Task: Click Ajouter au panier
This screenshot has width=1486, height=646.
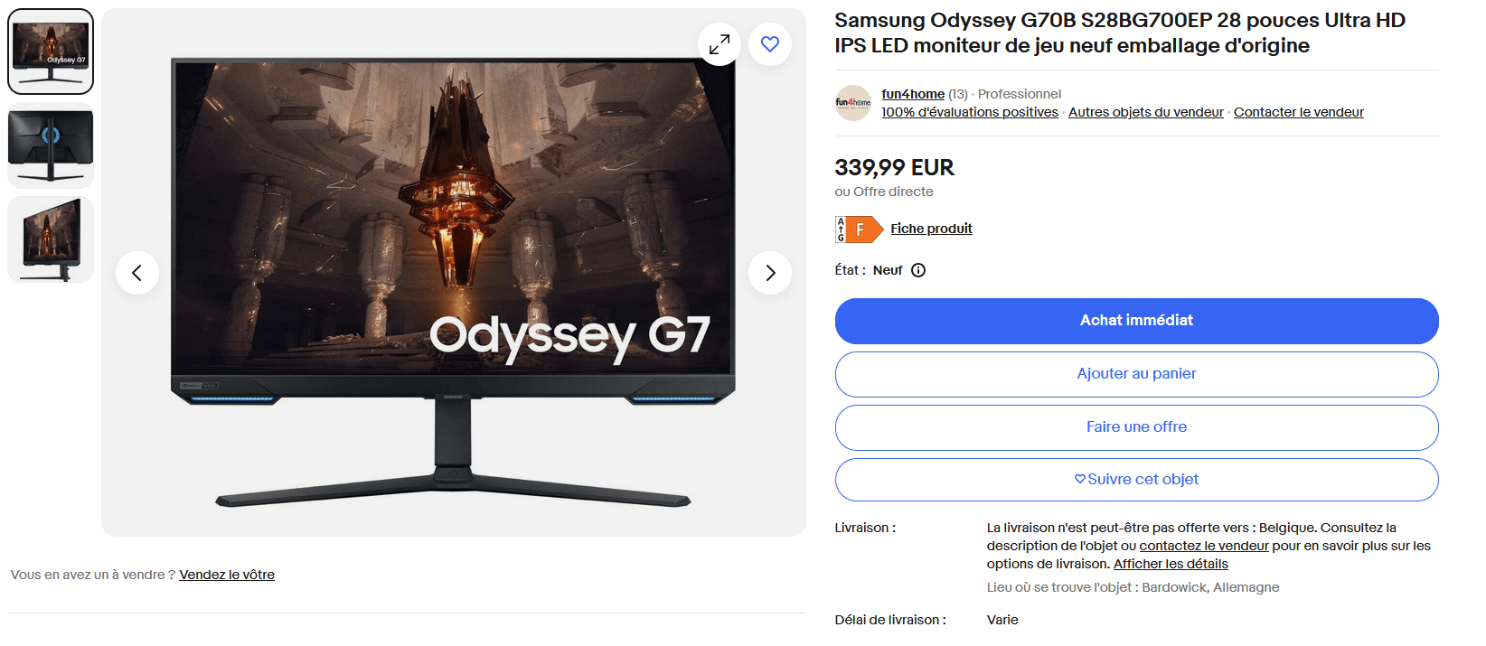Action: coord(1136,374)
